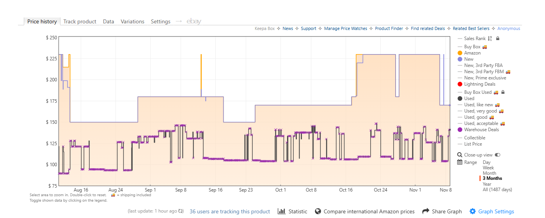Show New, 3rd Party FBM series

coord(484,72)
